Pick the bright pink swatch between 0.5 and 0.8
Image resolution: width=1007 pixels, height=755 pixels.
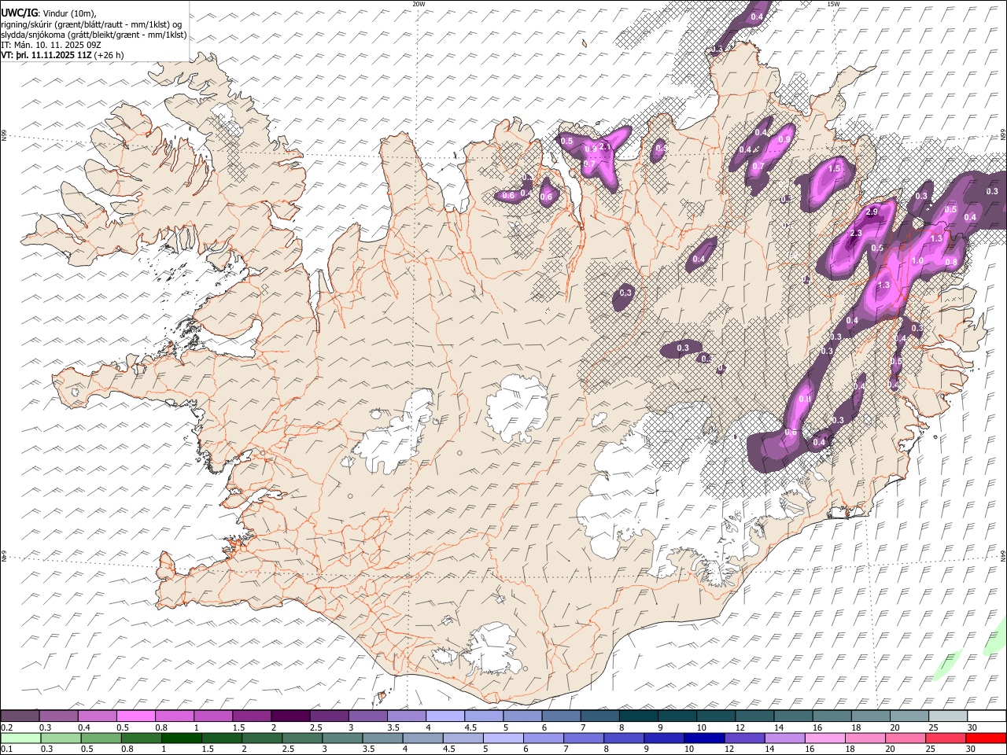click(x=136, y=716)
